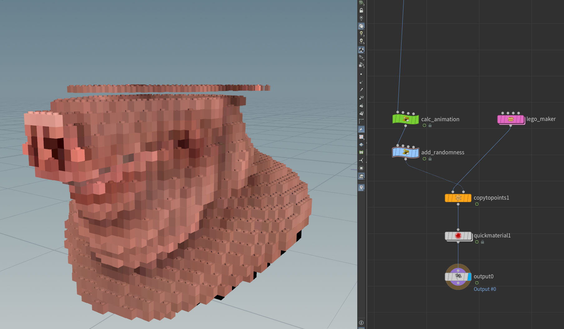The width and height of the screenshot is (564, 329).
Task: Click time-dependent clock badge under copytopoints1
Action: pos(477,204)
